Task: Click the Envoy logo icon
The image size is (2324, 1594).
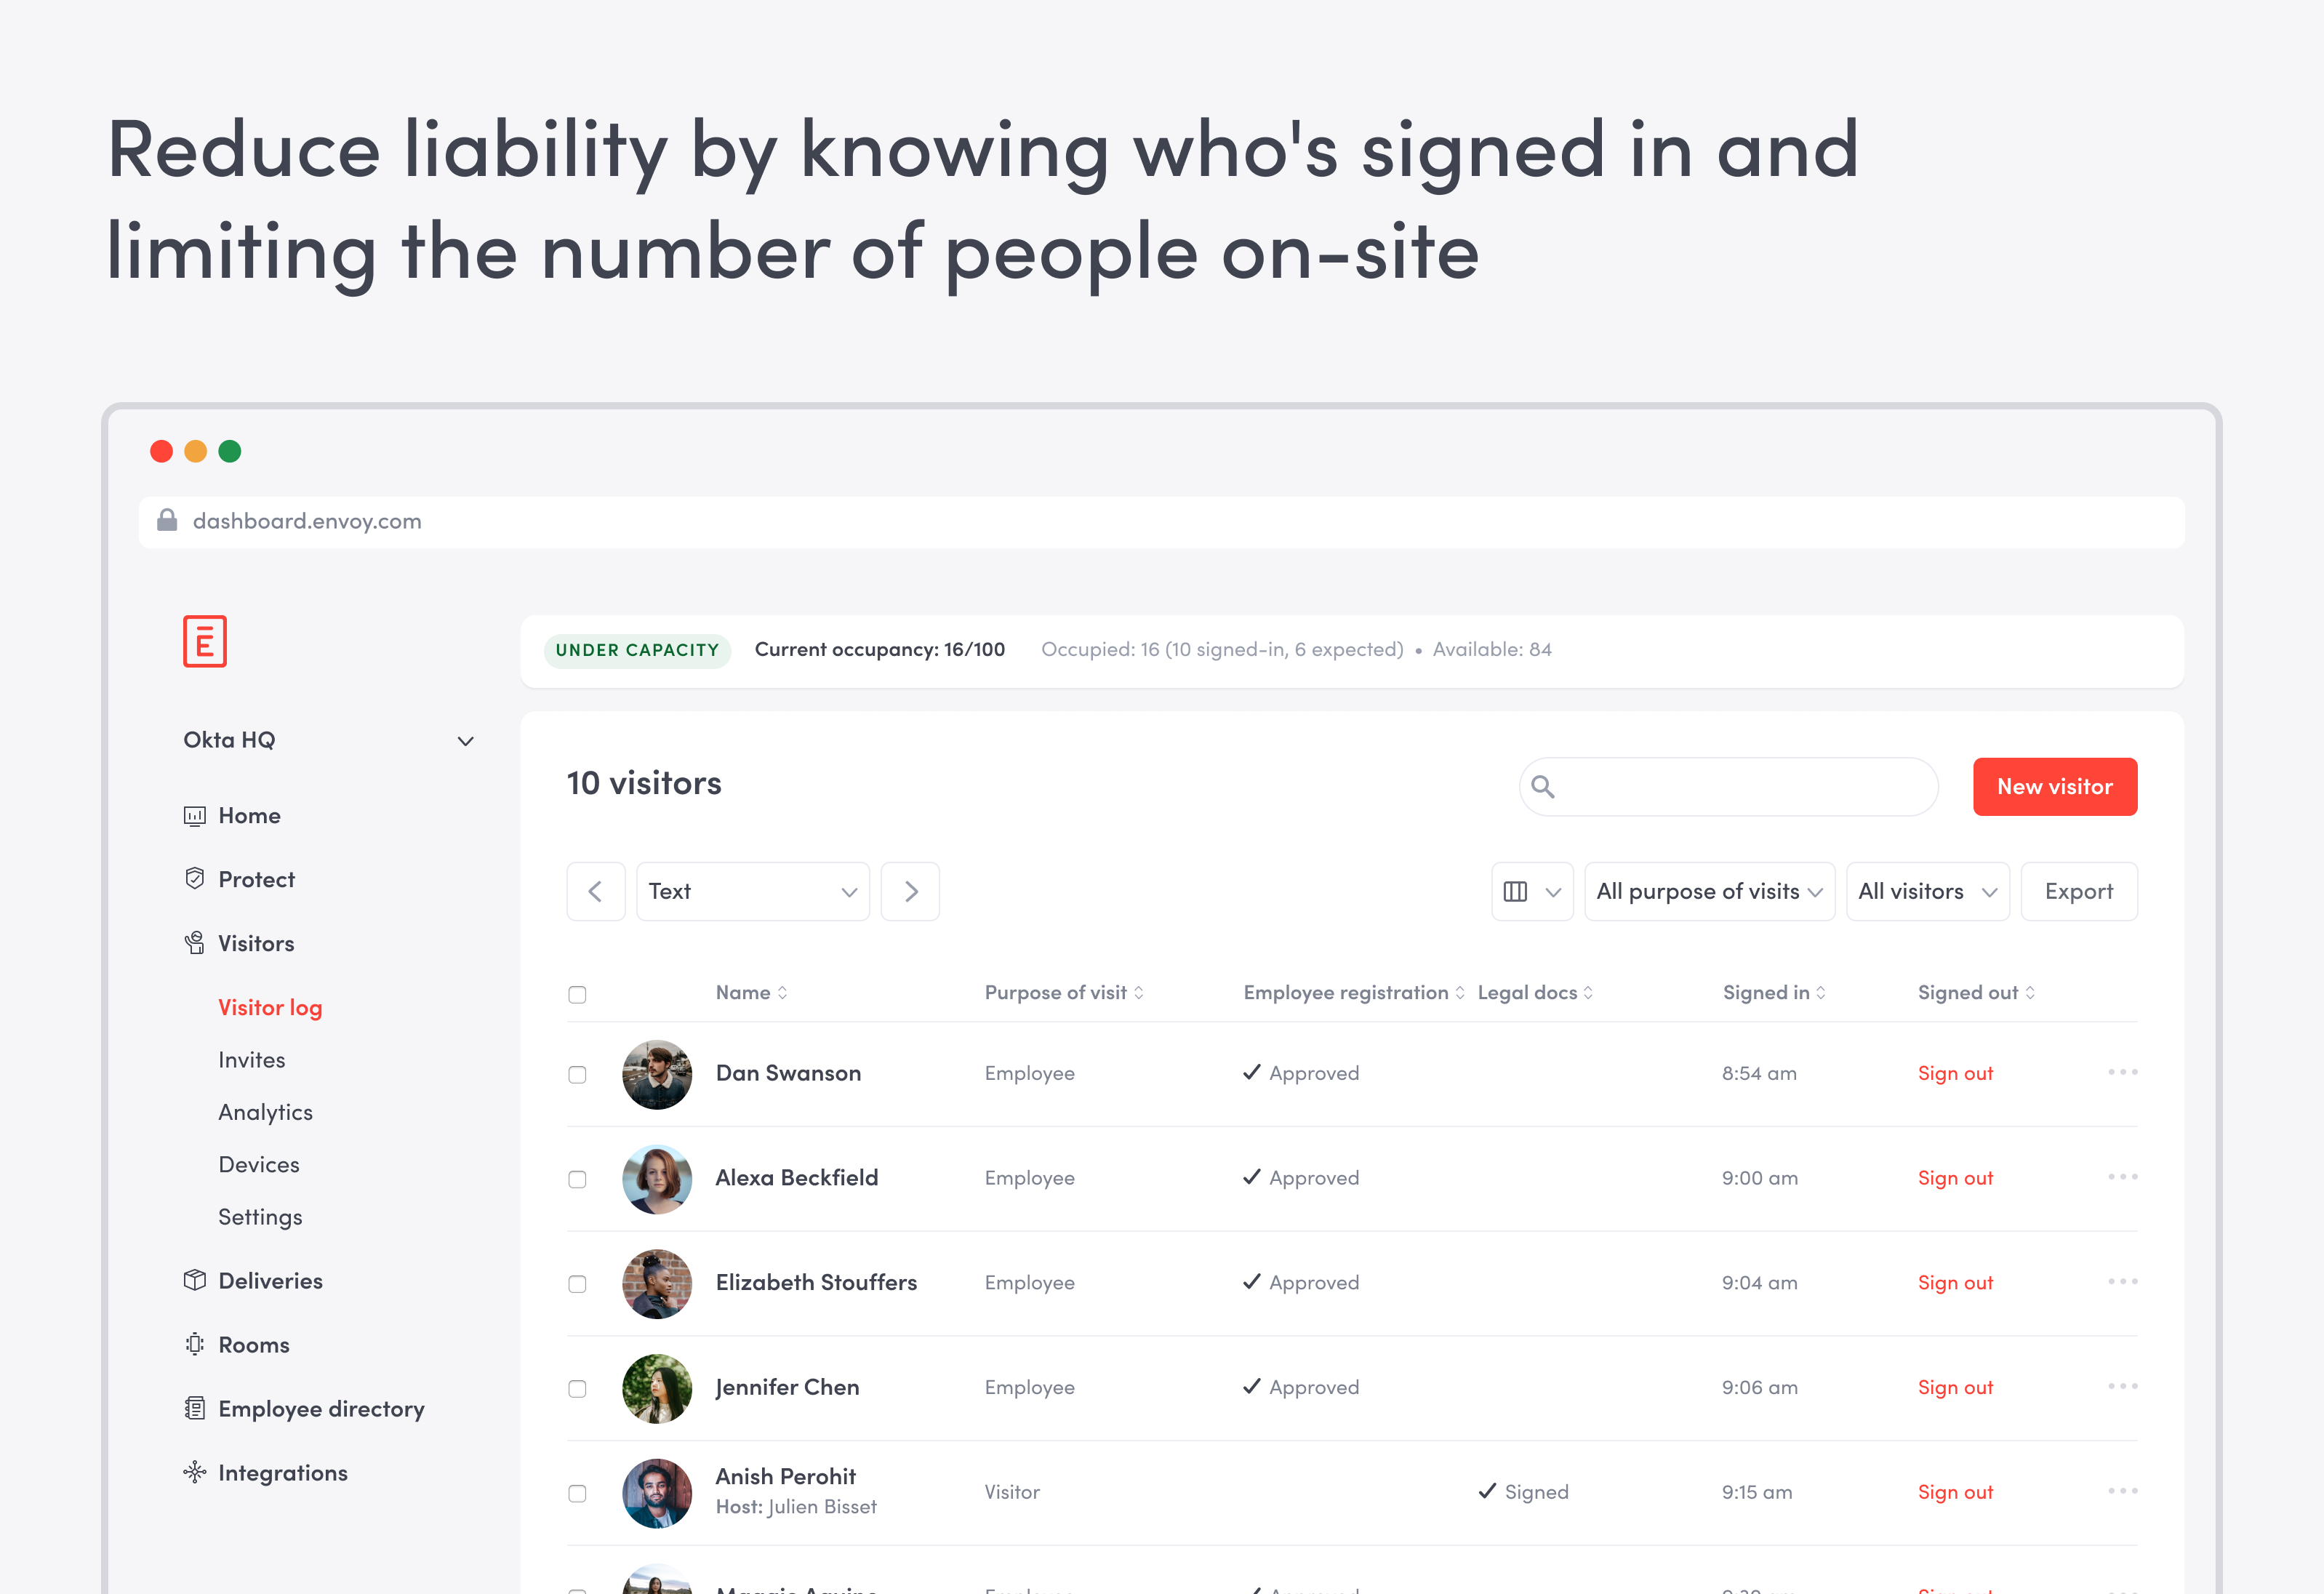Action: pos(205,641)
